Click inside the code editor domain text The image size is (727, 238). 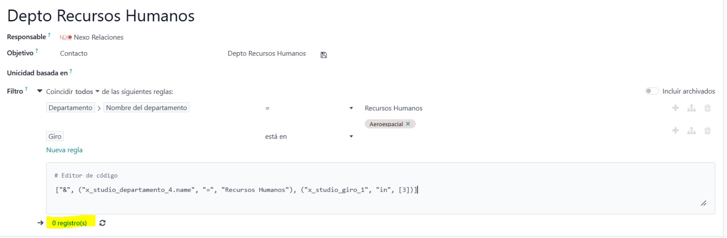[x=236, y=190]
